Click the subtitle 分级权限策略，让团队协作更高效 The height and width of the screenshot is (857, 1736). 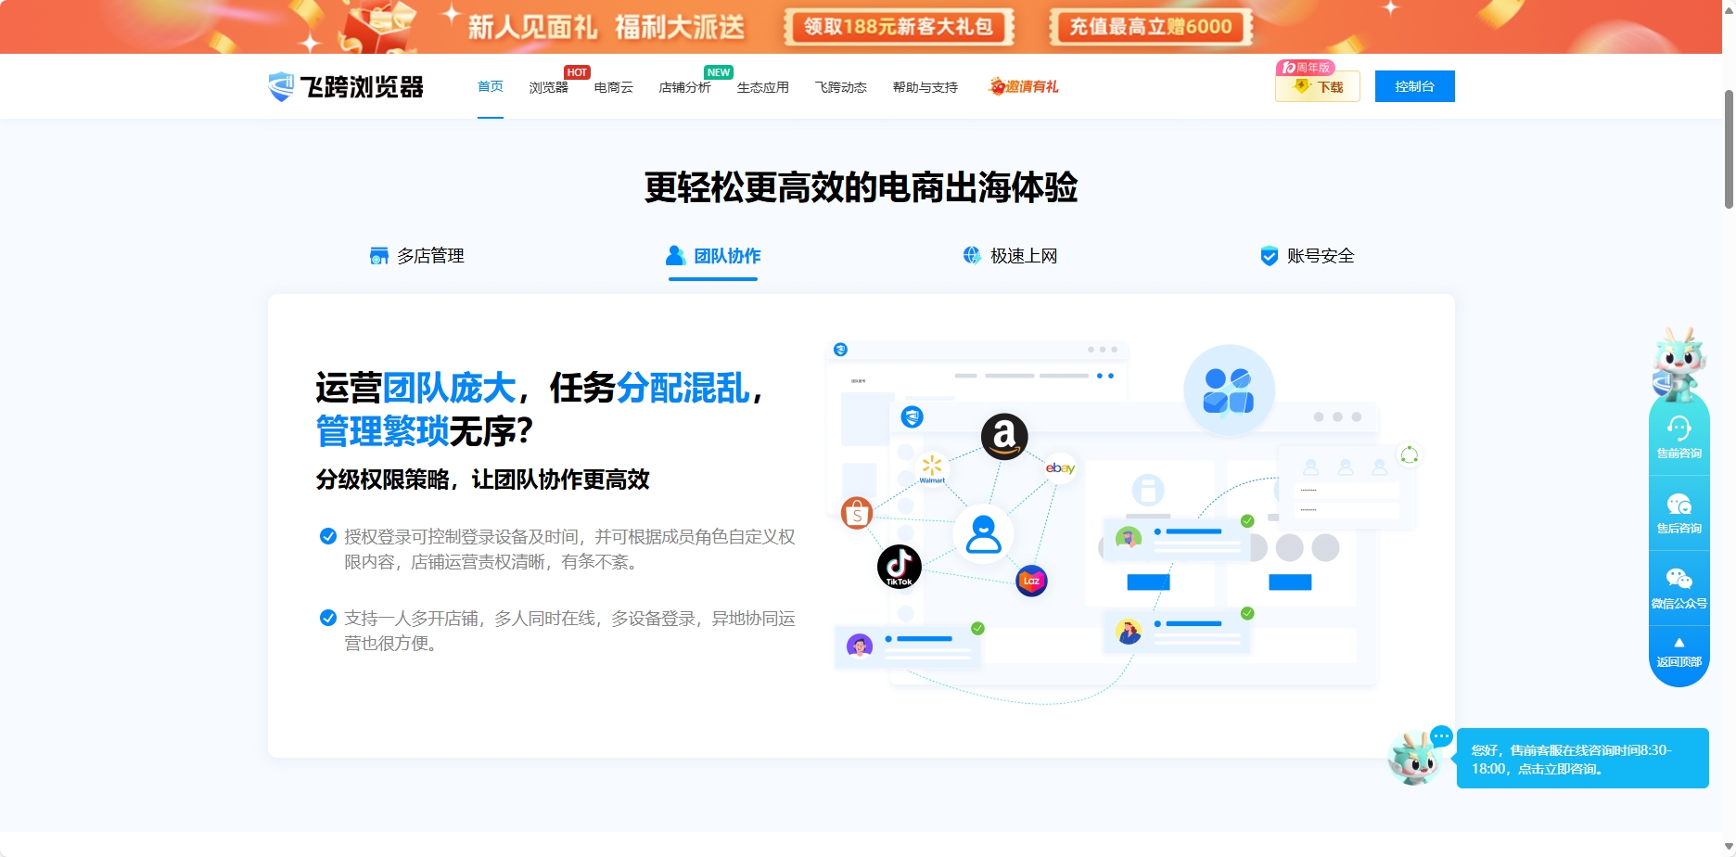tap(482, 480)
